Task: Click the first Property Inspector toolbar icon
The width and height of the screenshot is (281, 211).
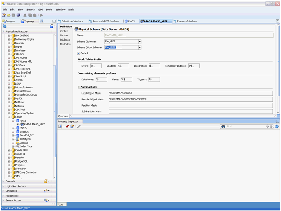Action: point(61,126)
